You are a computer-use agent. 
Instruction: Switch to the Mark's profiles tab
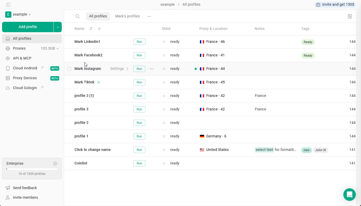[127, 16]
